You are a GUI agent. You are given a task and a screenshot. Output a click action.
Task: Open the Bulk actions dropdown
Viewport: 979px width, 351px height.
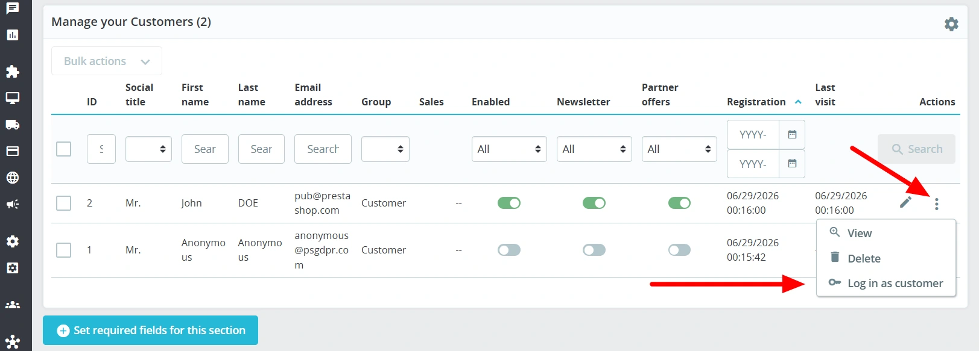pyautogui.click(x=107, y=61)
